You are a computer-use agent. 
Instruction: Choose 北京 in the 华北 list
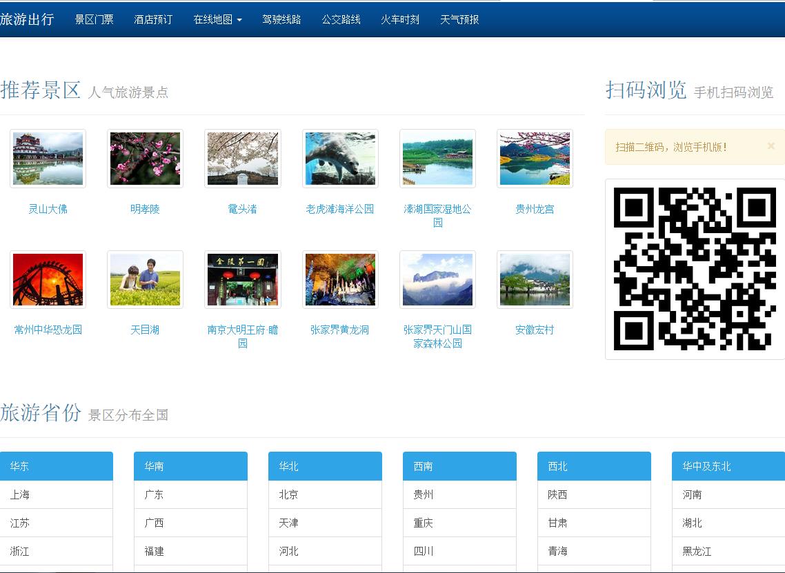click(x=326, y=495)
